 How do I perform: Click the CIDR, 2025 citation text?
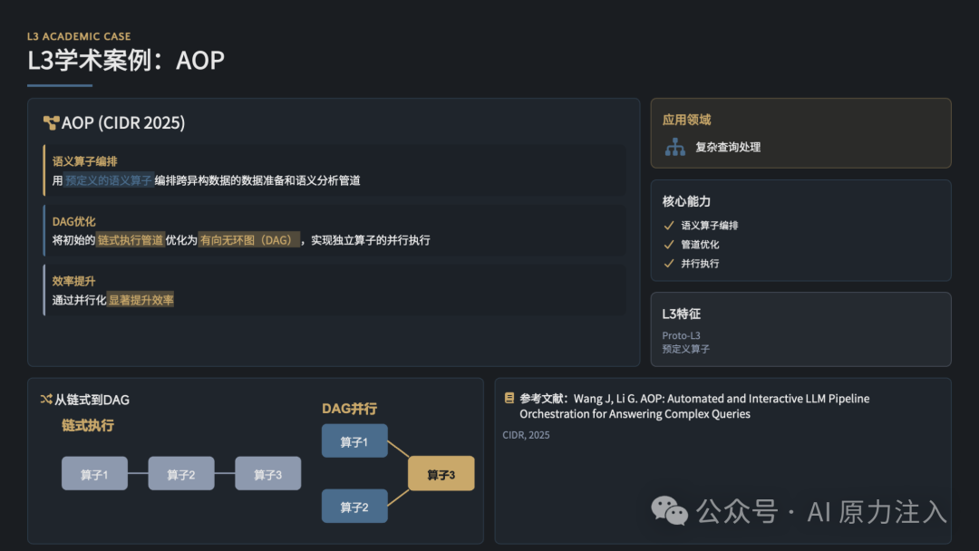527,435
